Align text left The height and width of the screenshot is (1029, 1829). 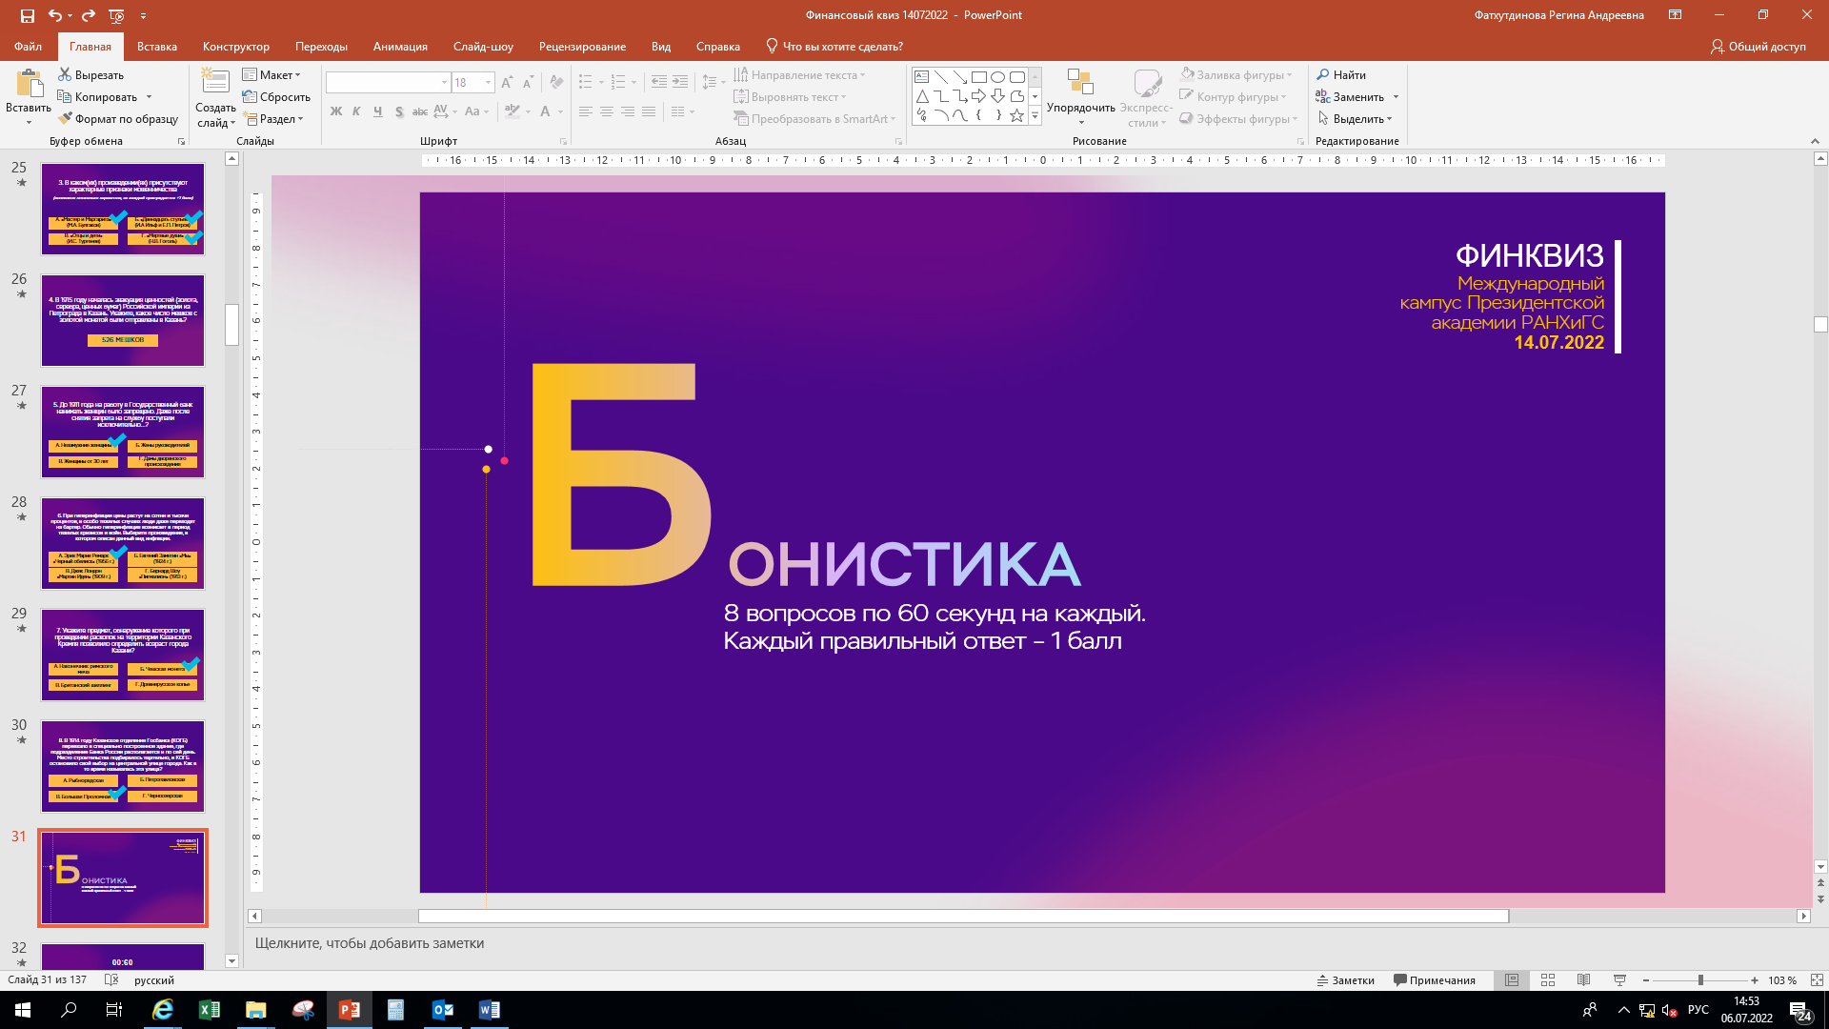pos(585,111)
